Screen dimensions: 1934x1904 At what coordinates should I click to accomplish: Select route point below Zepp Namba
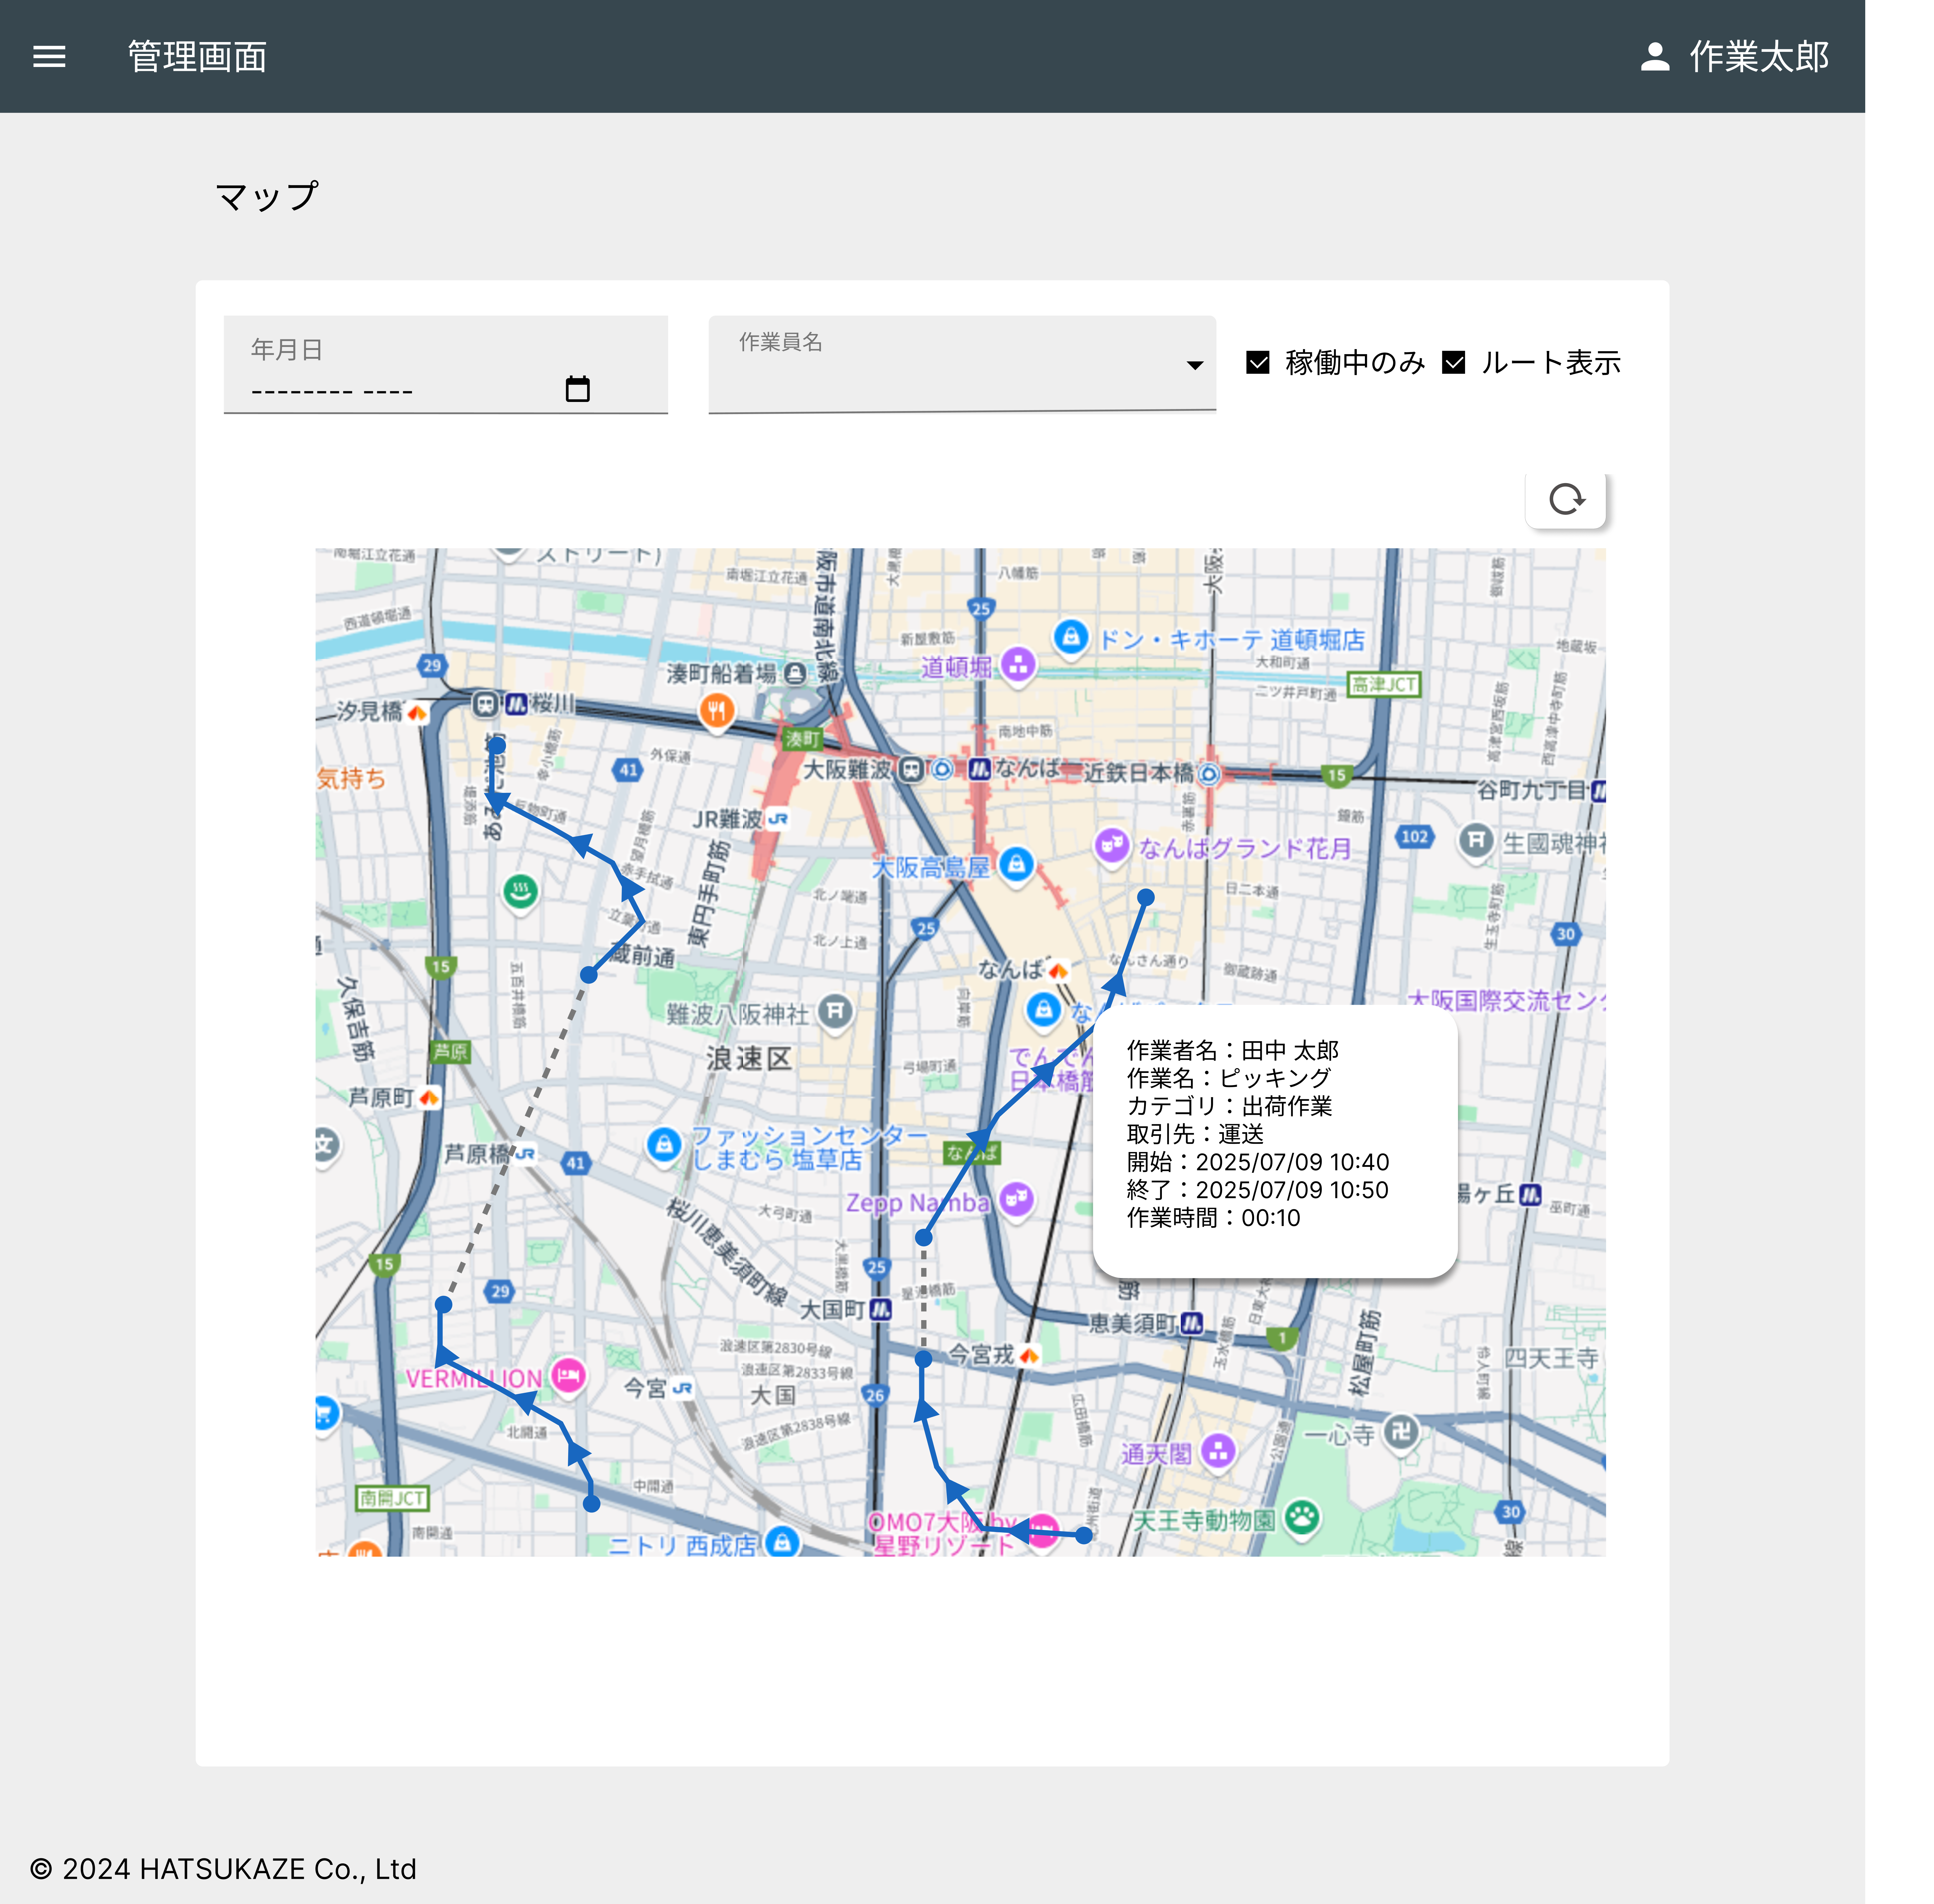click(x=924, y=1238)
